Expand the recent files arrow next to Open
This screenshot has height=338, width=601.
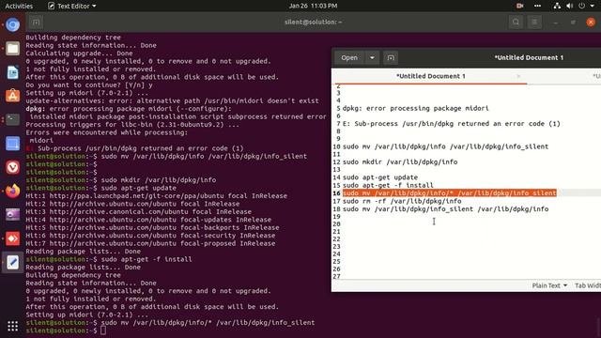372,58
